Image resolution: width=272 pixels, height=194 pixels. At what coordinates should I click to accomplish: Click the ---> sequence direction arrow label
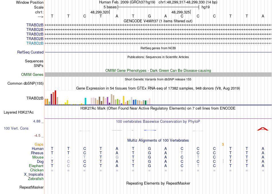pyautogui.click(x=41, y=17)
